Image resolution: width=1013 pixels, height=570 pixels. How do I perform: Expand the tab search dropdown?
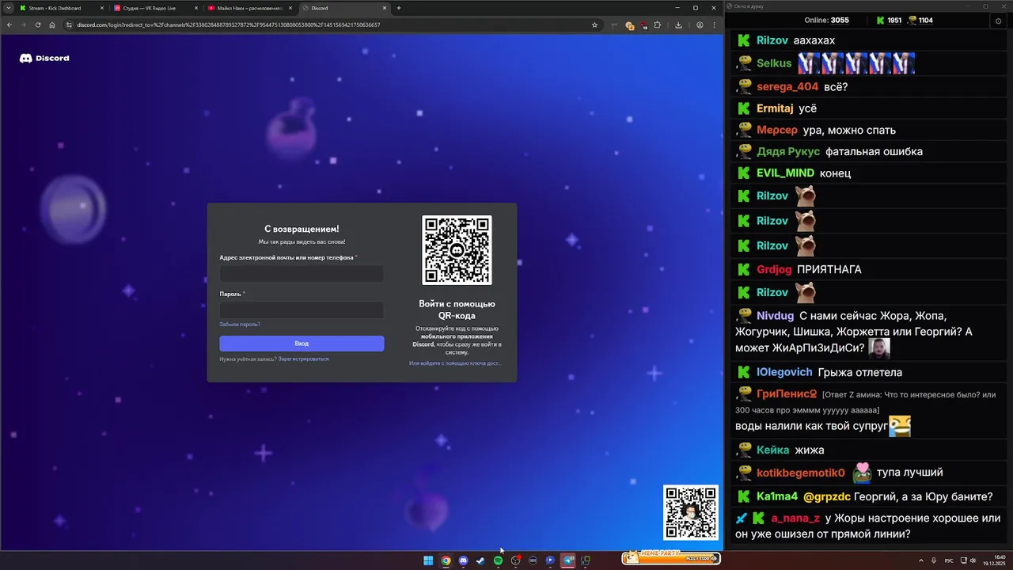click(8, 8)
